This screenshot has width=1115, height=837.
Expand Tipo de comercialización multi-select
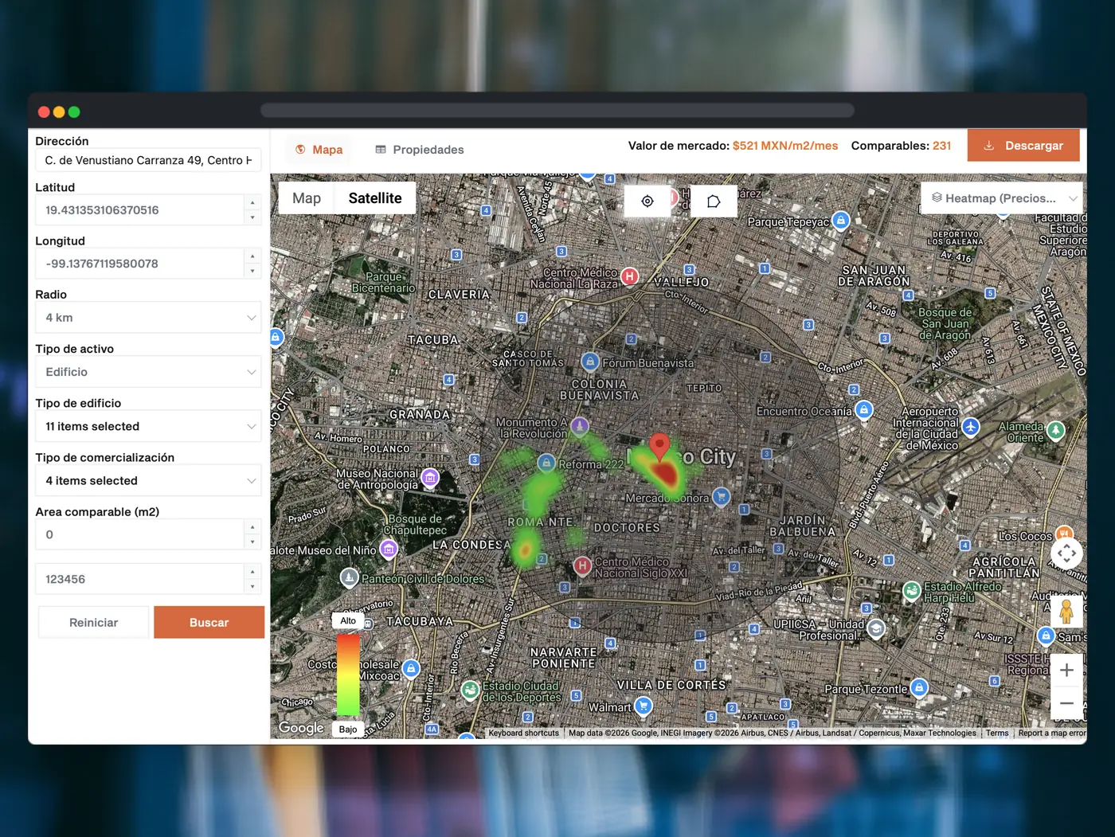tap(148, 480)
